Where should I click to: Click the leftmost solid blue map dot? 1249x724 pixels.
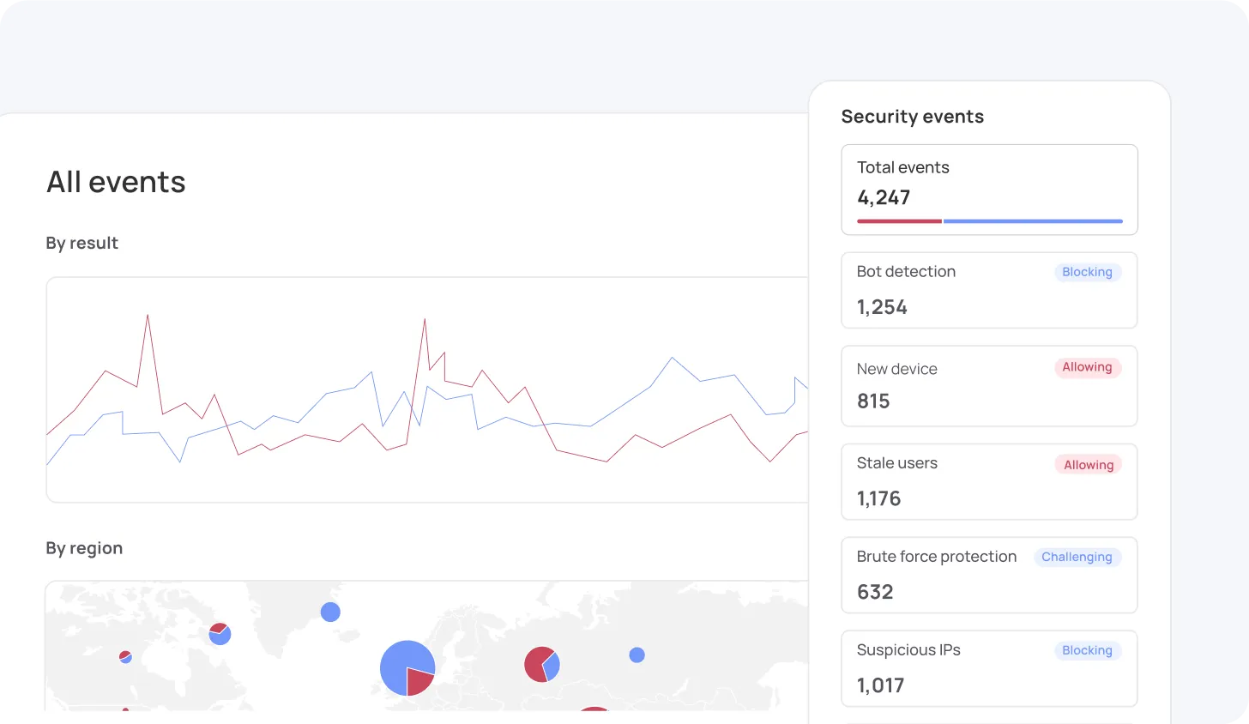[x=330, y=612]
